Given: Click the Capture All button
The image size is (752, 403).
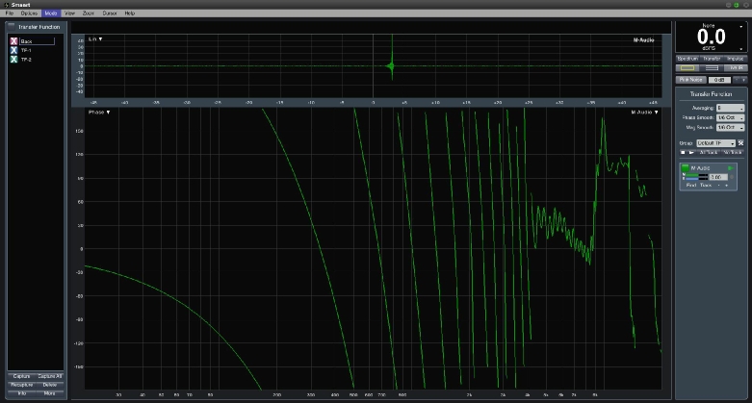Looking at the screenshot, I should 50,376.
